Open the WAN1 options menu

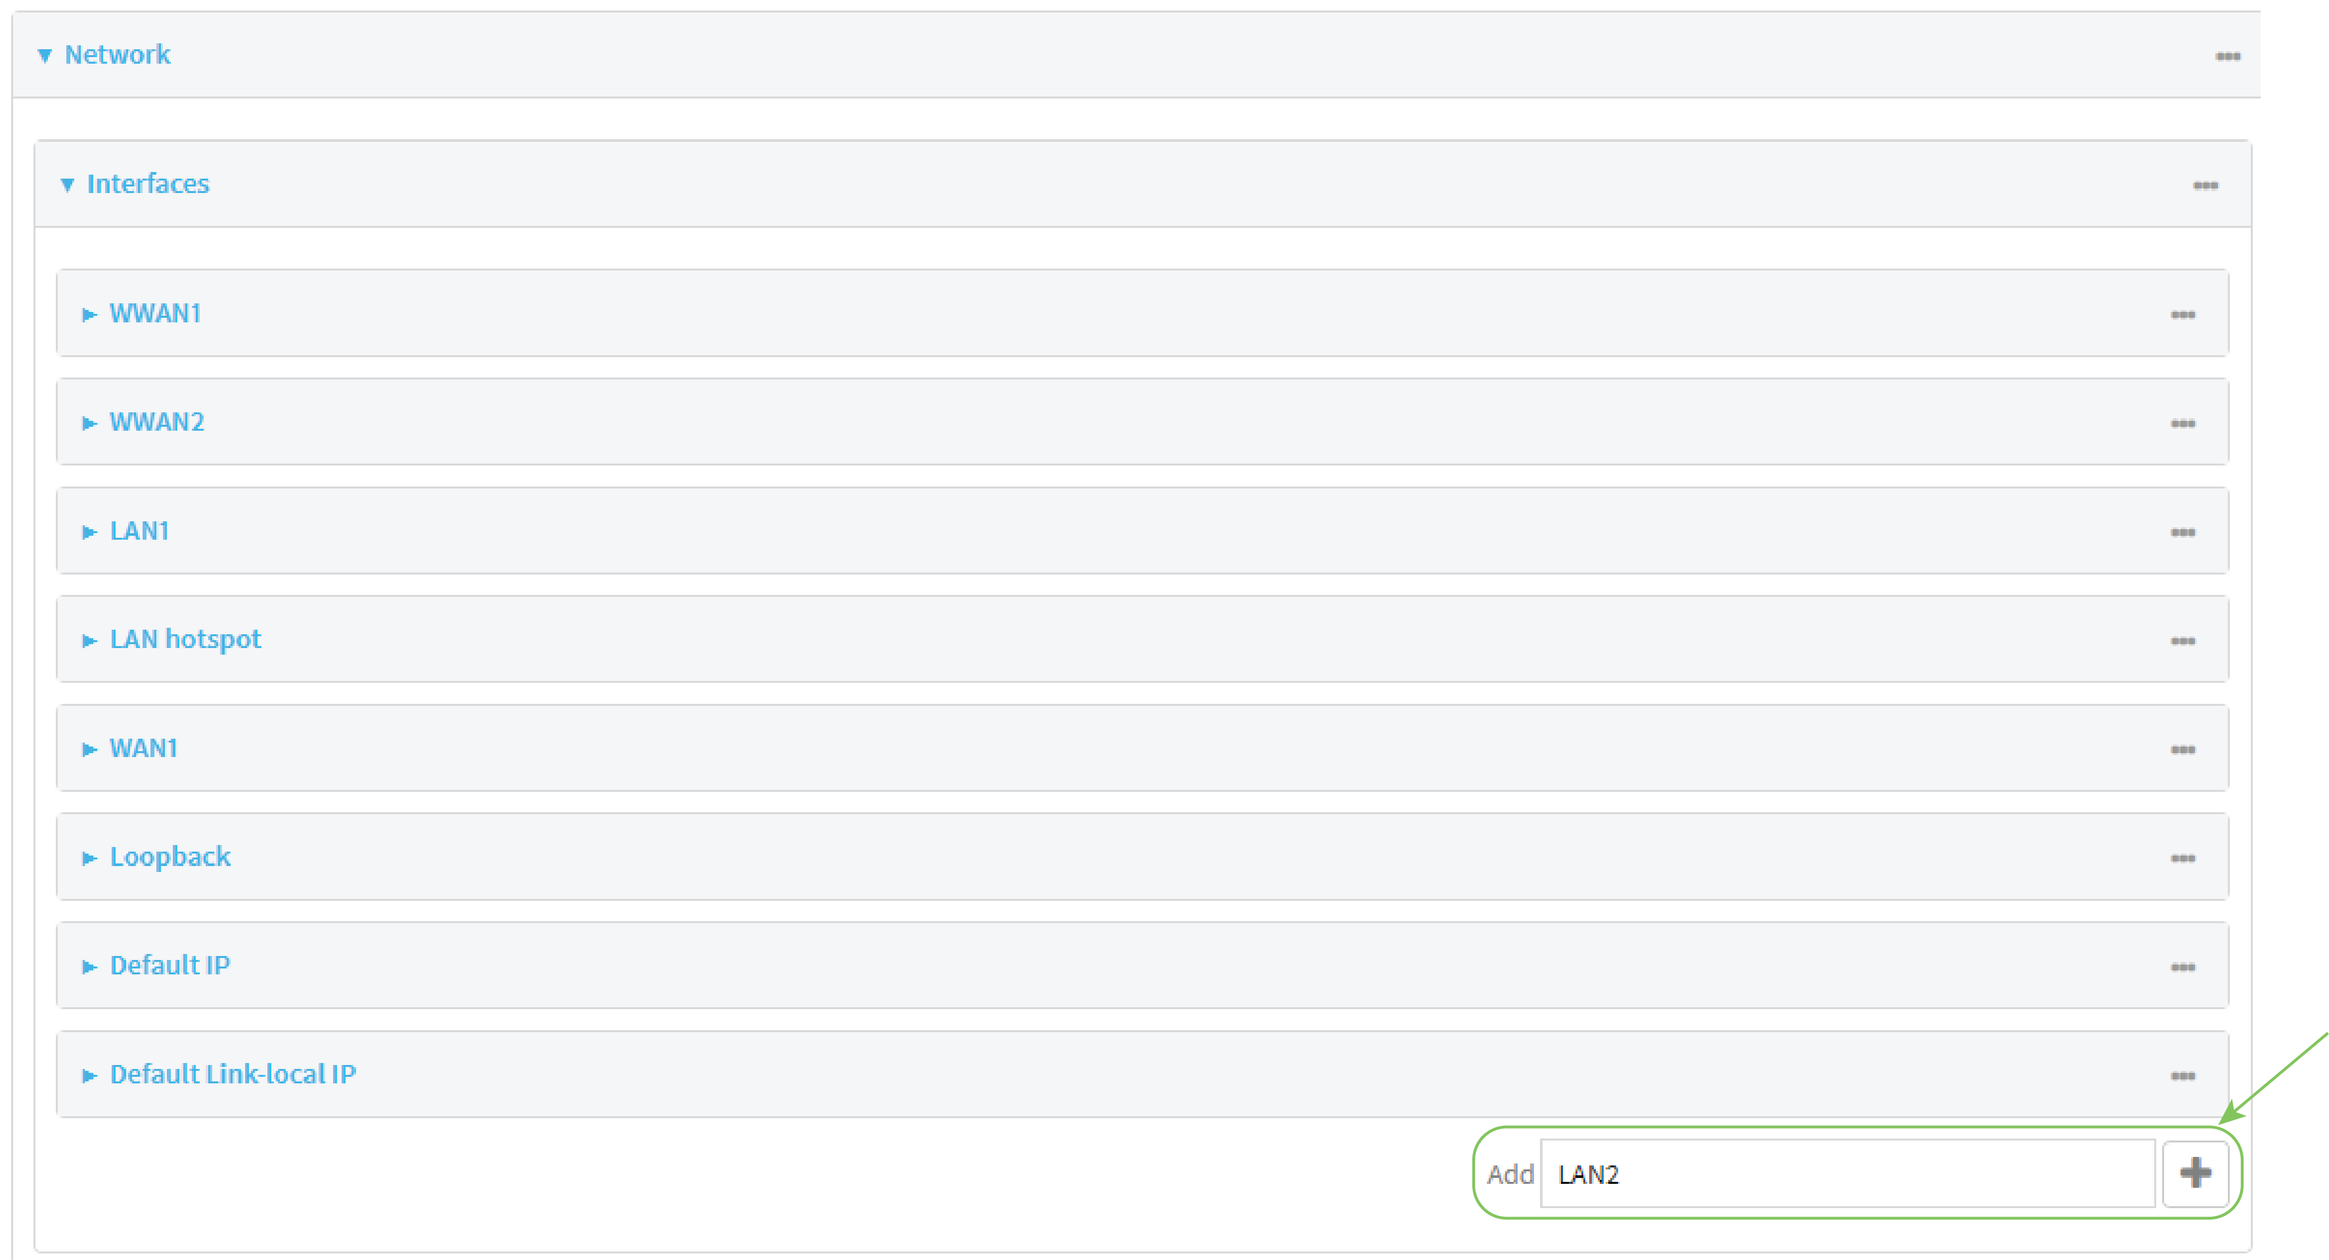2183,749
